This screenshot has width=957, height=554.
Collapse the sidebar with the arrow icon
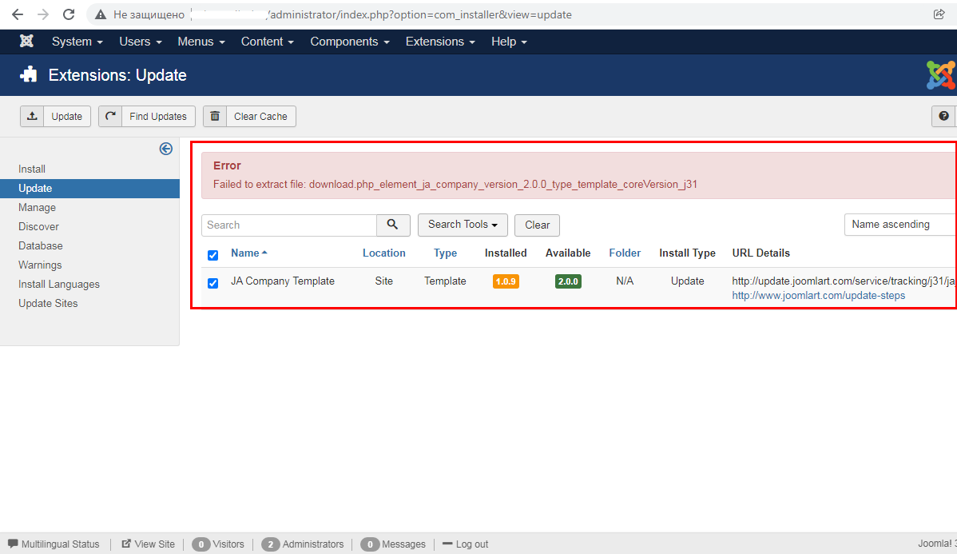(165, 149)
